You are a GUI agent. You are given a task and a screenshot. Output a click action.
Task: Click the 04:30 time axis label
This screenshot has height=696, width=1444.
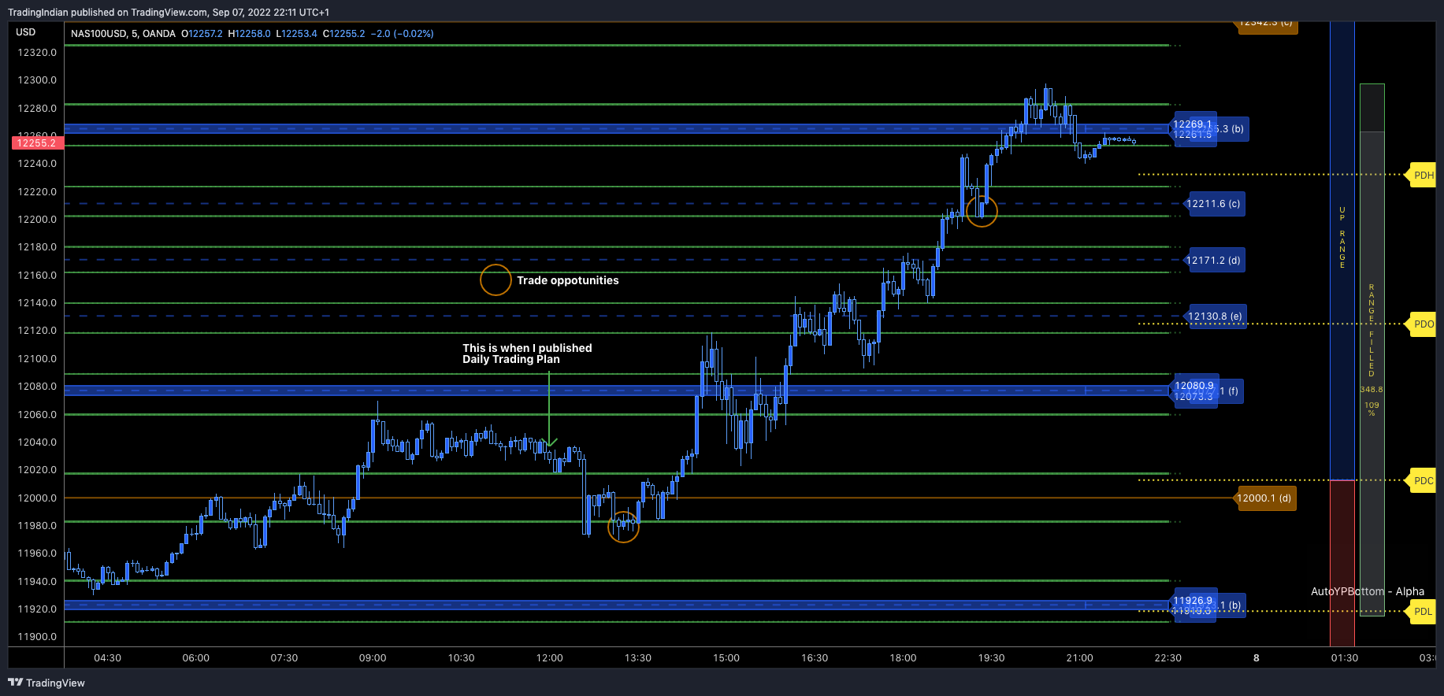(x=108, y=658)
